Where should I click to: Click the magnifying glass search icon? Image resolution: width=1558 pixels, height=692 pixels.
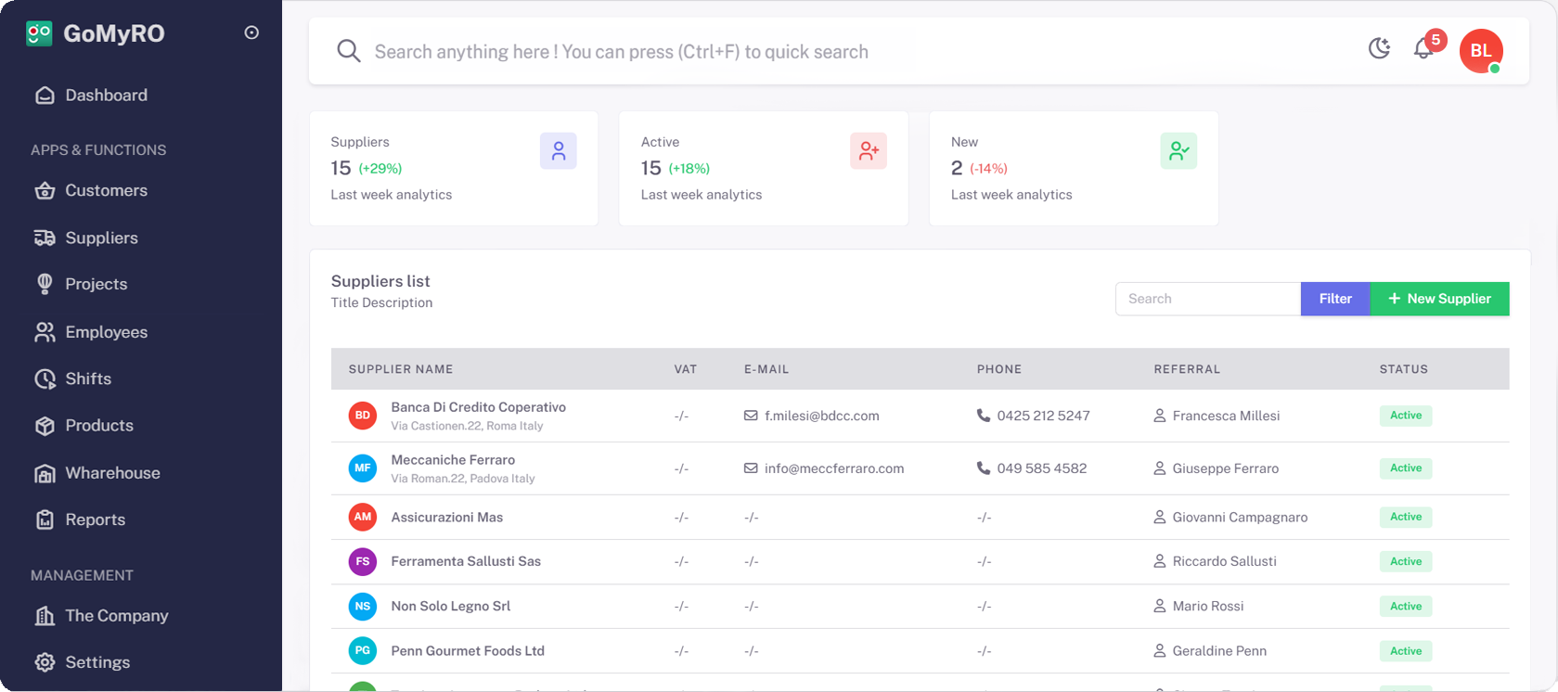pyautogui.click(x=349, y=51)
